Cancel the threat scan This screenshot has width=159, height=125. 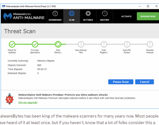tap(145, 82)
